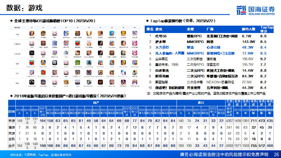Click the black #1 icon in the Korea row
The height and width of the screenshot is (158, 281).
32,82
